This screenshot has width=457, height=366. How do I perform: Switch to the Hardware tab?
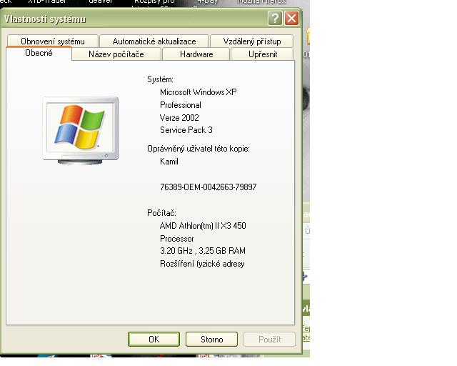(196, 54)
